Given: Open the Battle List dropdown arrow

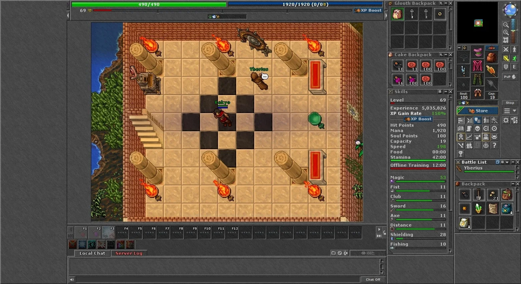Looking at the screenshot, I should 507,162.
